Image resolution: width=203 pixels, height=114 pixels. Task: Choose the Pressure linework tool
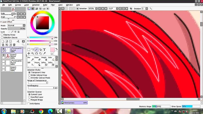tap(37, 64)
